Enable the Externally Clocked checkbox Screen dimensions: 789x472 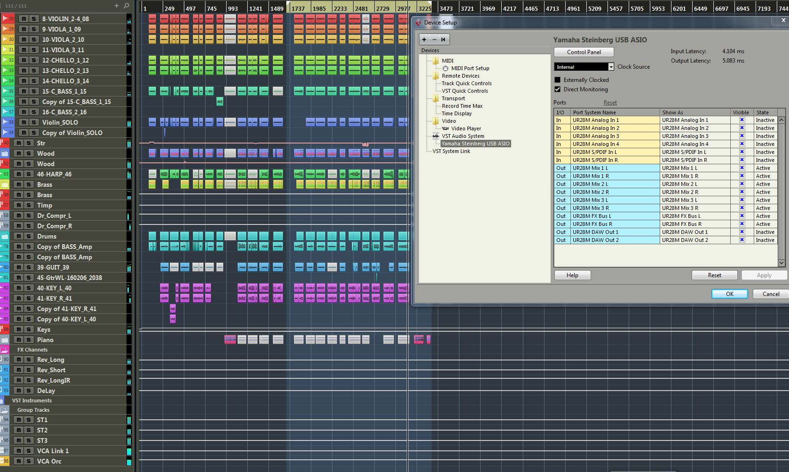click(x=558, y=80)
